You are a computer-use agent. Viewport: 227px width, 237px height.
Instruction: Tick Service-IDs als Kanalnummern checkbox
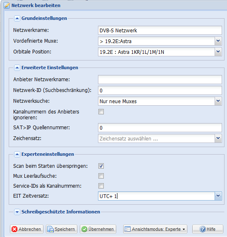point(101,186)
